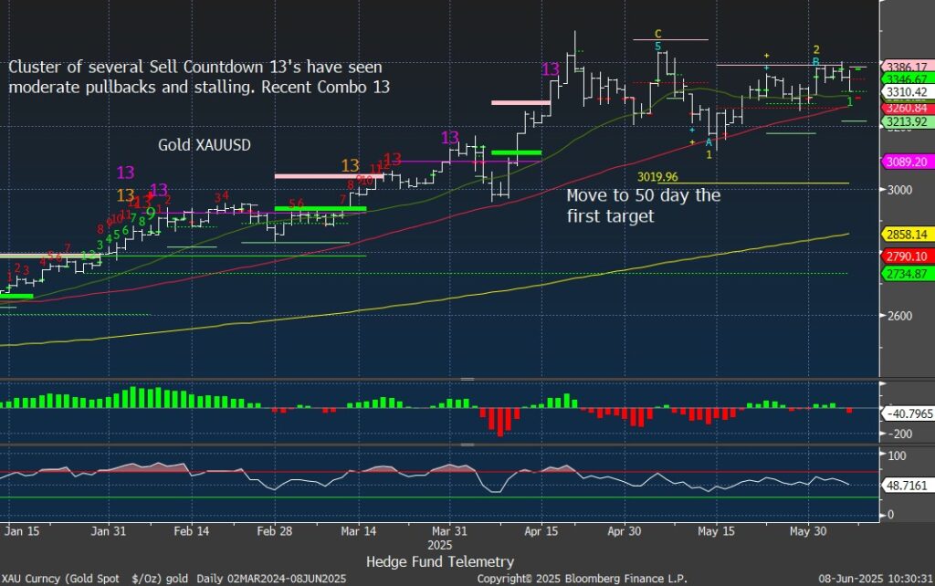
Task: Click the 2025 year axis label
Action: (x=439, y=545)
